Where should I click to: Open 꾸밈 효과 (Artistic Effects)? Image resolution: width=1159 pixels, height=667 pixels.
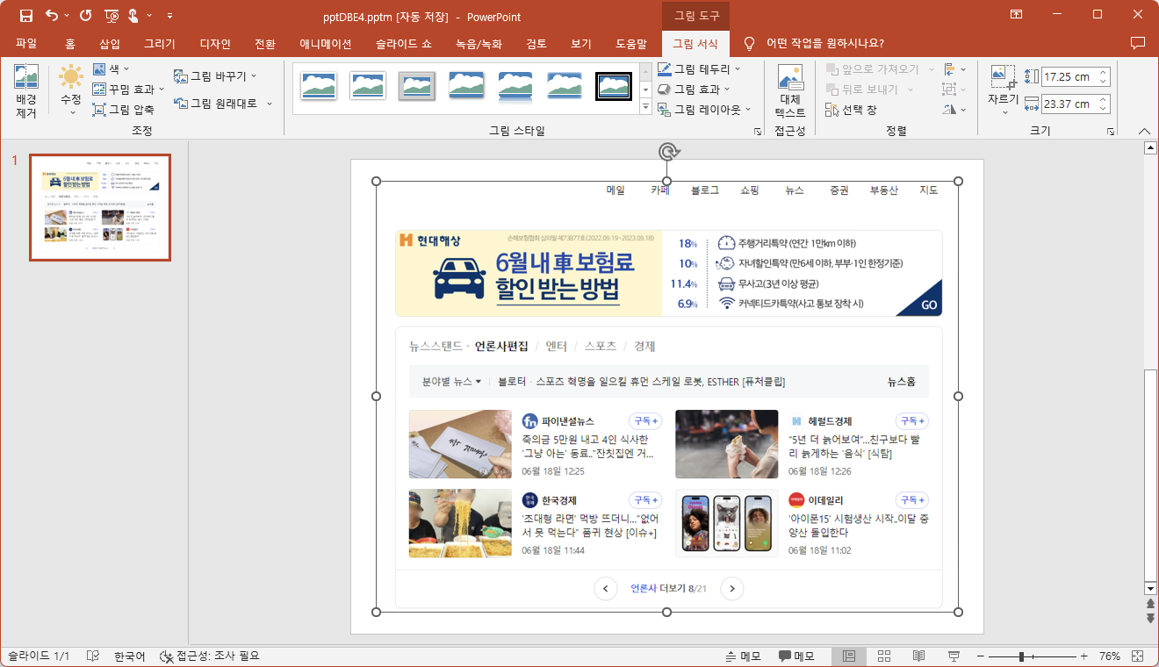[128, 89]
